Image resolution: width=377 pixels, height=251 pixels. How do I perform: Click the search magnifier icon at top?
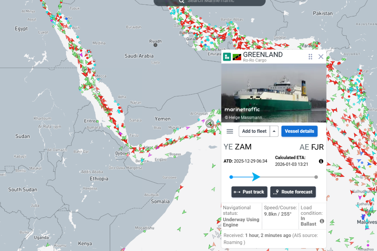tap(181, 1)
